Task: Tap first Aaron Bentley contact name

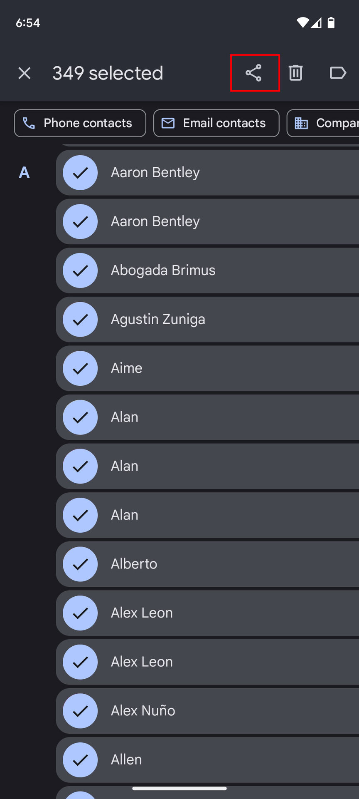Action: [x=155, y=172]
